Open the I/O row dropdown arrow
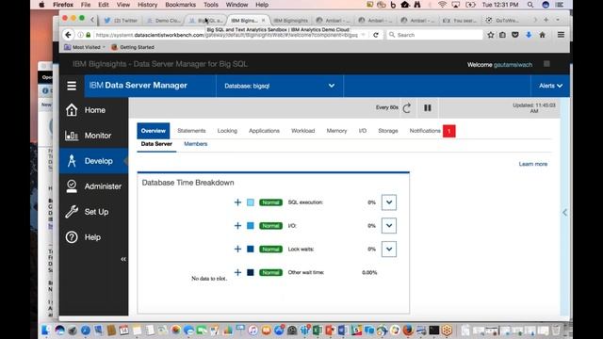 pos(389,226)
